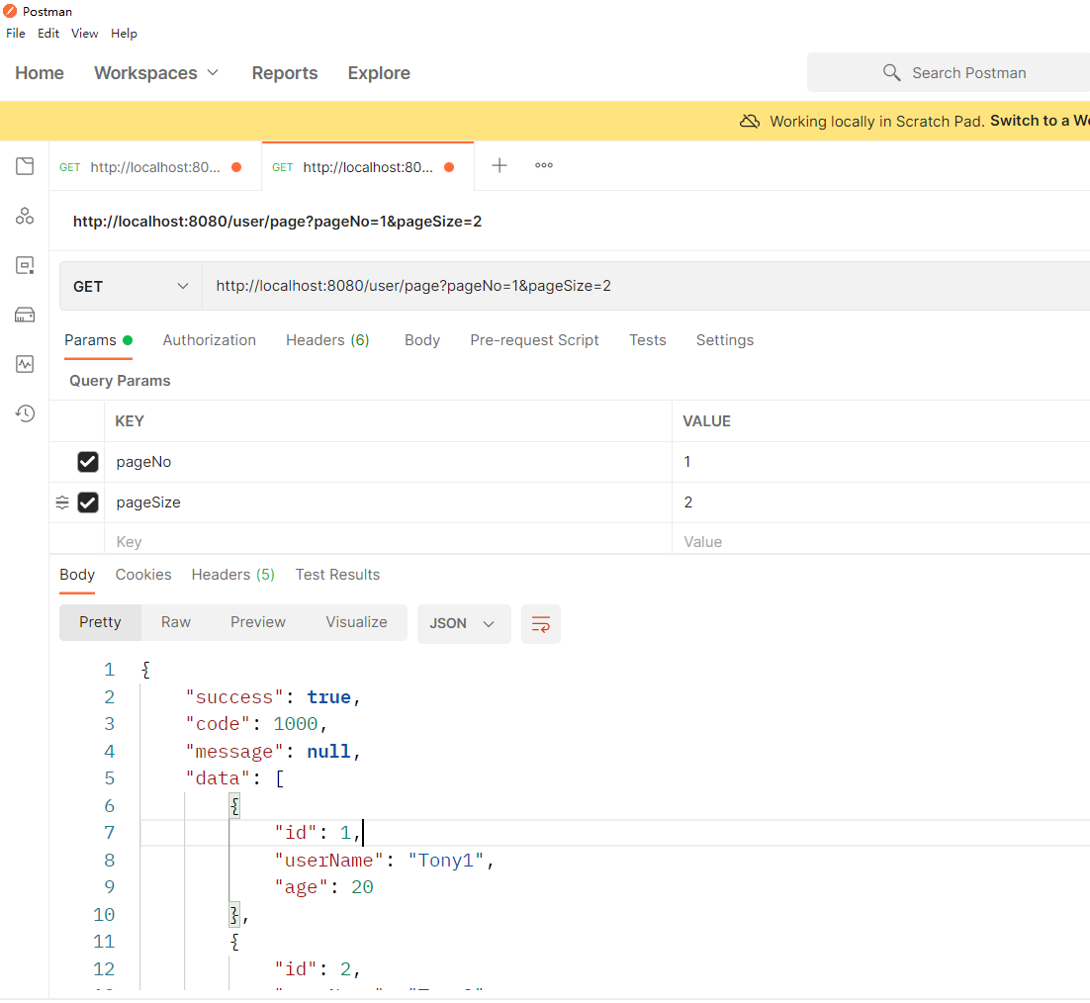The width and height of the screenshot is (1090, 1003).
Task: Click the pageNo key cell
Action: (x=388, y=462)
